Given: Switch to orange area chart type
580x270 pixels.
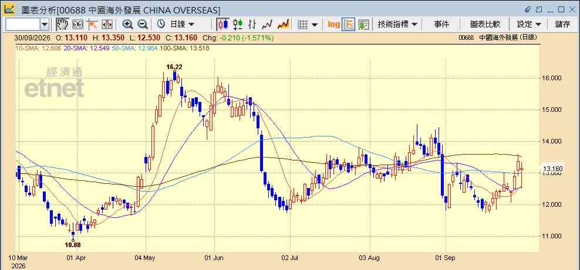Looking at the screenshot, I should point(283,25).
